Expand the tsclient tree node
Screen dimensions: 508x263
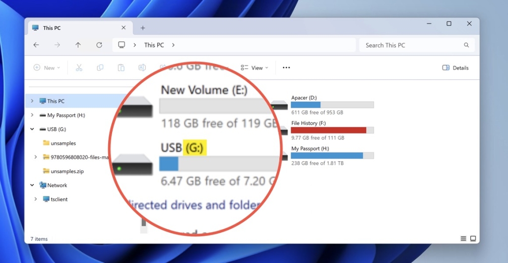(36, 199)
